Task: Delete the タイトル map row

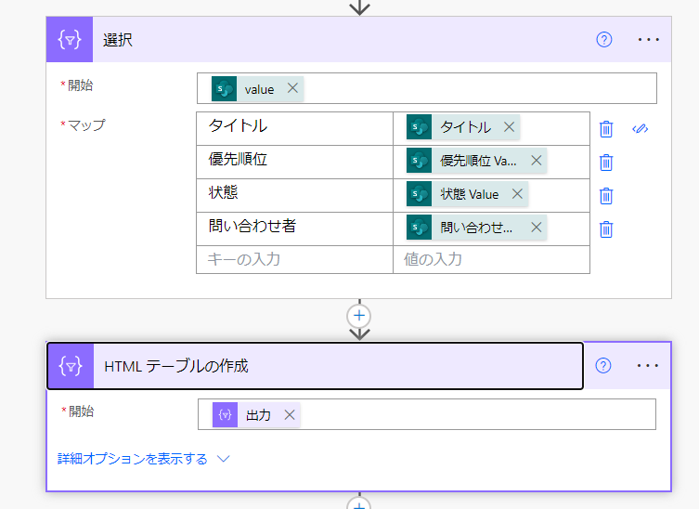Action: [x=606, y=129]
